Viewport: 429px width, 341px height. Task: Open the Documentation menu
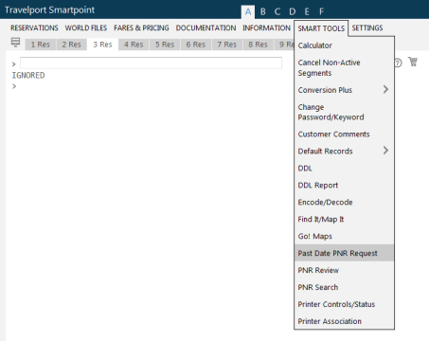coord(206,27)
